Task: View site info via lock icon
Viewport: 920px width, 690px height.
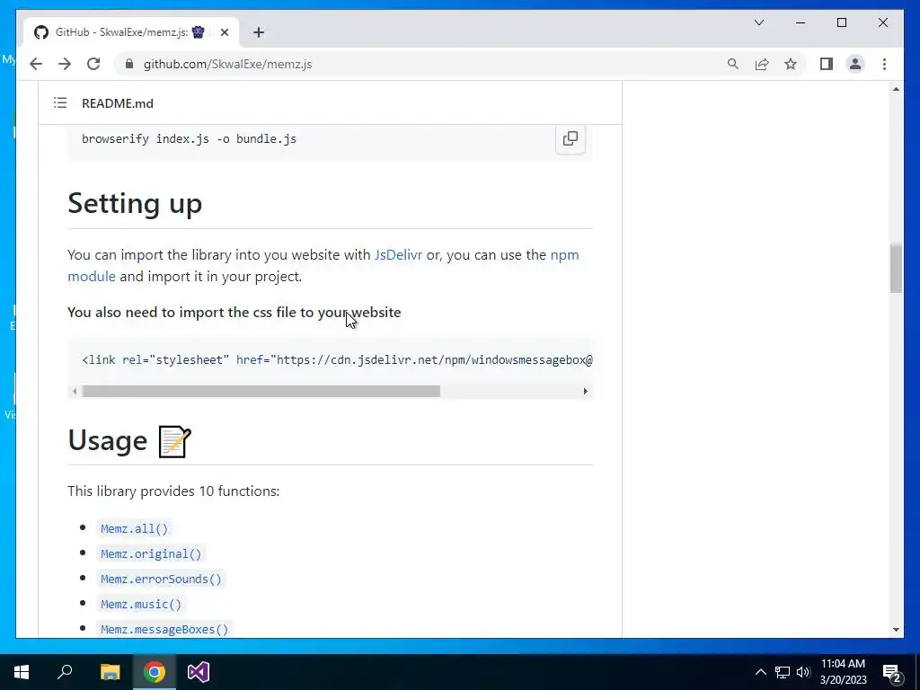Action: (129, 64)
